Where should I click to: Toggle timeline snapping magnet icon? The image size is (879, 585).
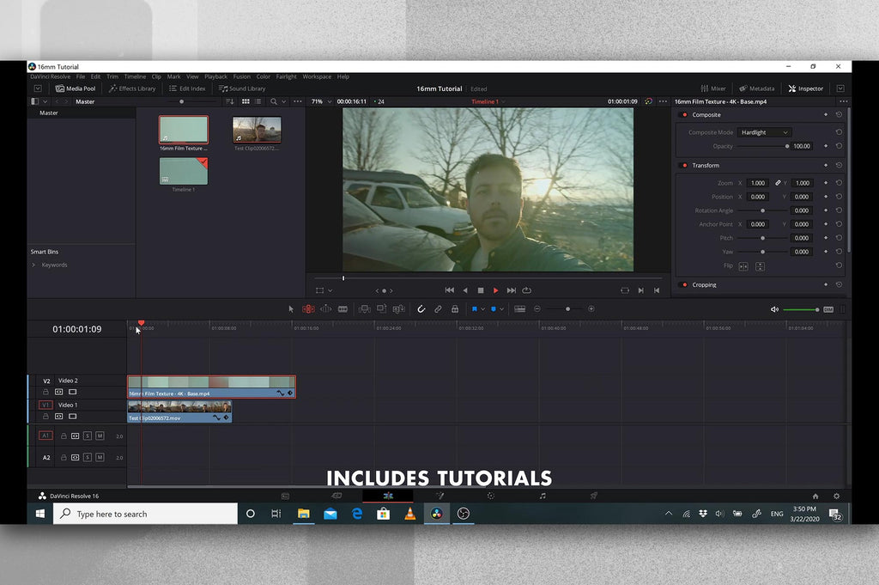tap(421, 309)
